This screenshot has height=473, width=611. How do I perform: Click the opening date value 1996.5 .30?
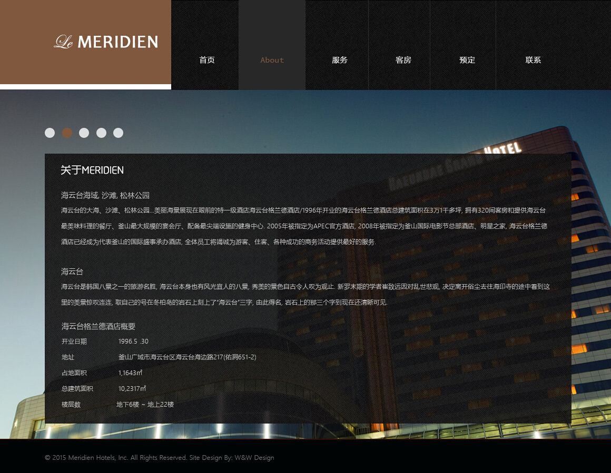[133, 341]
